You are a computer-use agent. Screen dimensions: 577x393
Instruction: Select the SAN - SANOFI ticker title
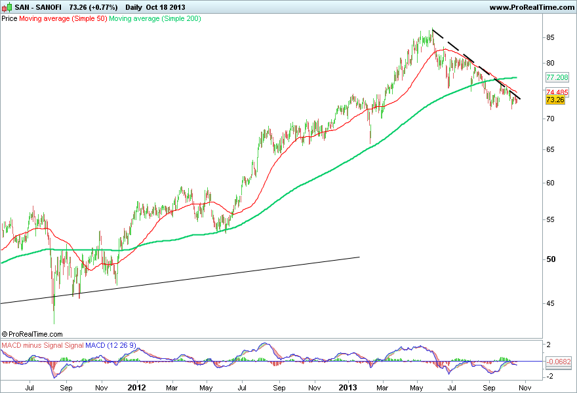38,7
